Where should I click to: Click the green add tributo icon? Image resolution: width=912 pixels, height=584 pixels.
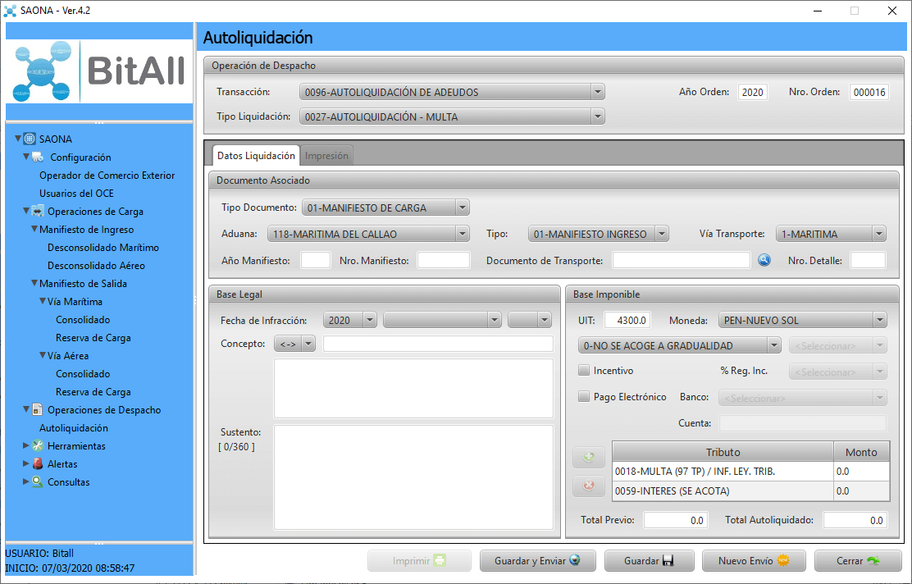tap(588, 458)
